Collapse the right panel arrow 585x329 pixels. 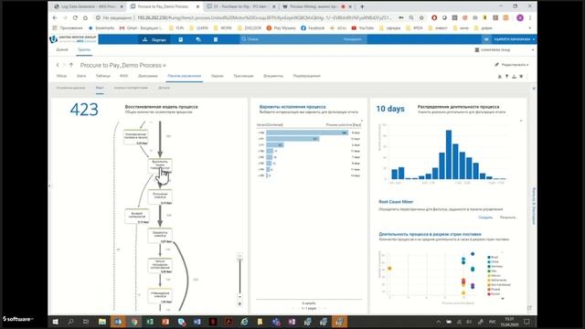(x=534, y=89)
